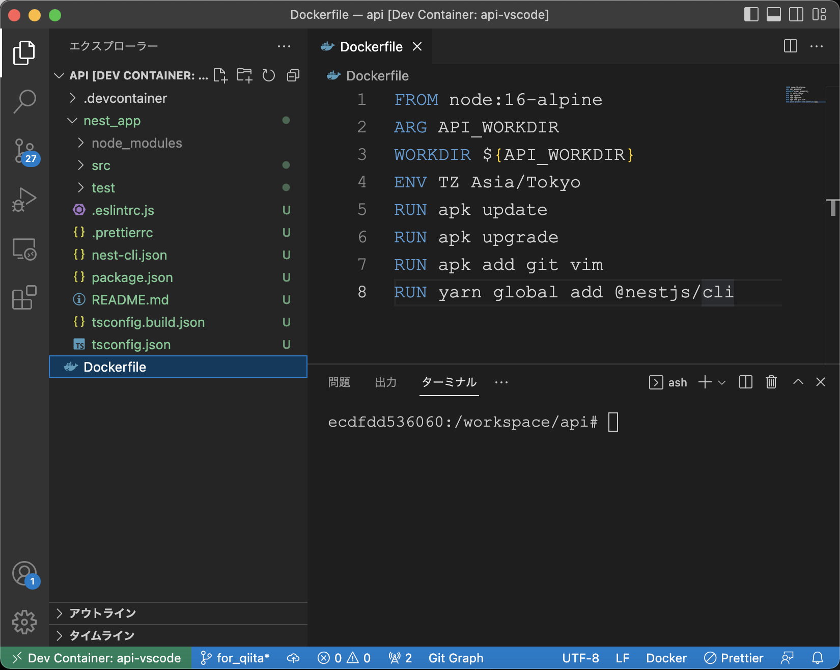Screen dimensions: 840x670
Task: Create a new file in explorer
Action: 220,75
